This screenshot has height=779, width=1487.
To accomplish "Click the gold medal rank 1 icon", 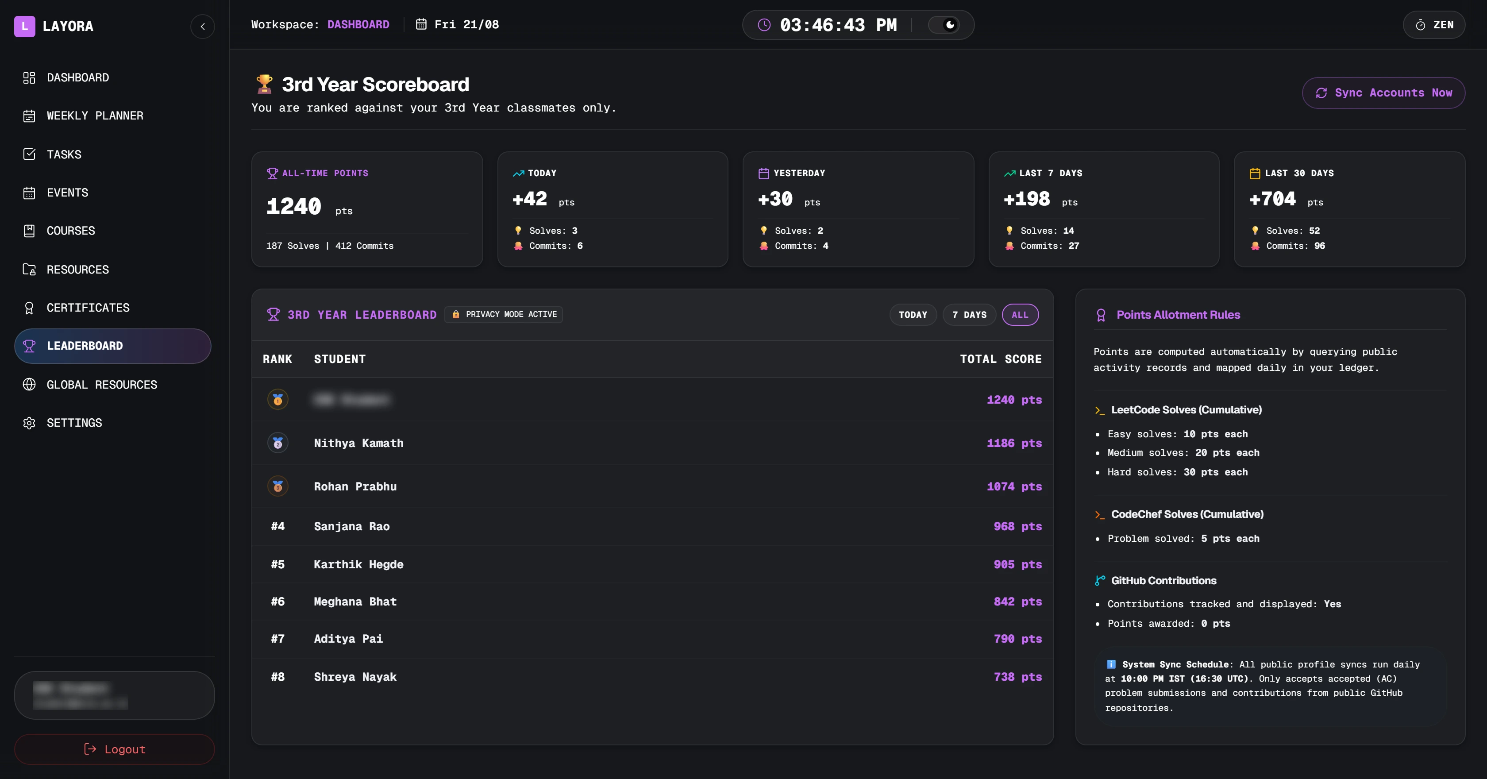I will pos(277,400).
